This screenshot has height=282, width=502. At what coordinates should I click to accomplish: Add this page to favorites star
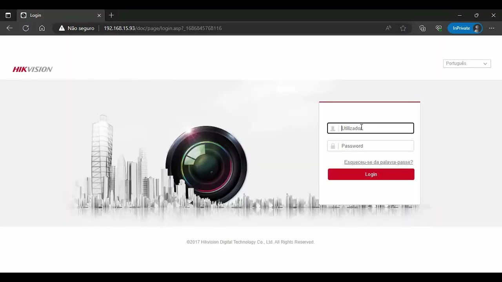[403, 28]
